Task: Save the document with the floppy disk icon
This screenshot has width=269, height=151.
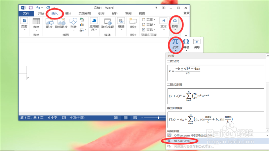Action: [x=31, y=8]
